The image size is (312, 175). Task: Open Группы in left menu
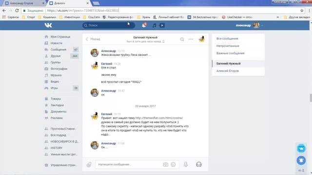pos(56,62)
